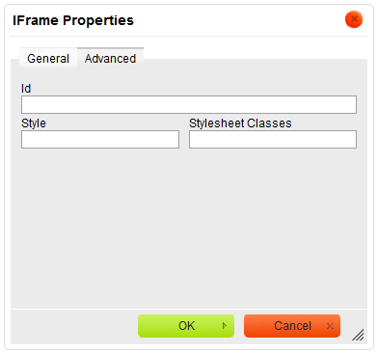
Task: Click the arrow icon on the OK button
Action: 225,326
